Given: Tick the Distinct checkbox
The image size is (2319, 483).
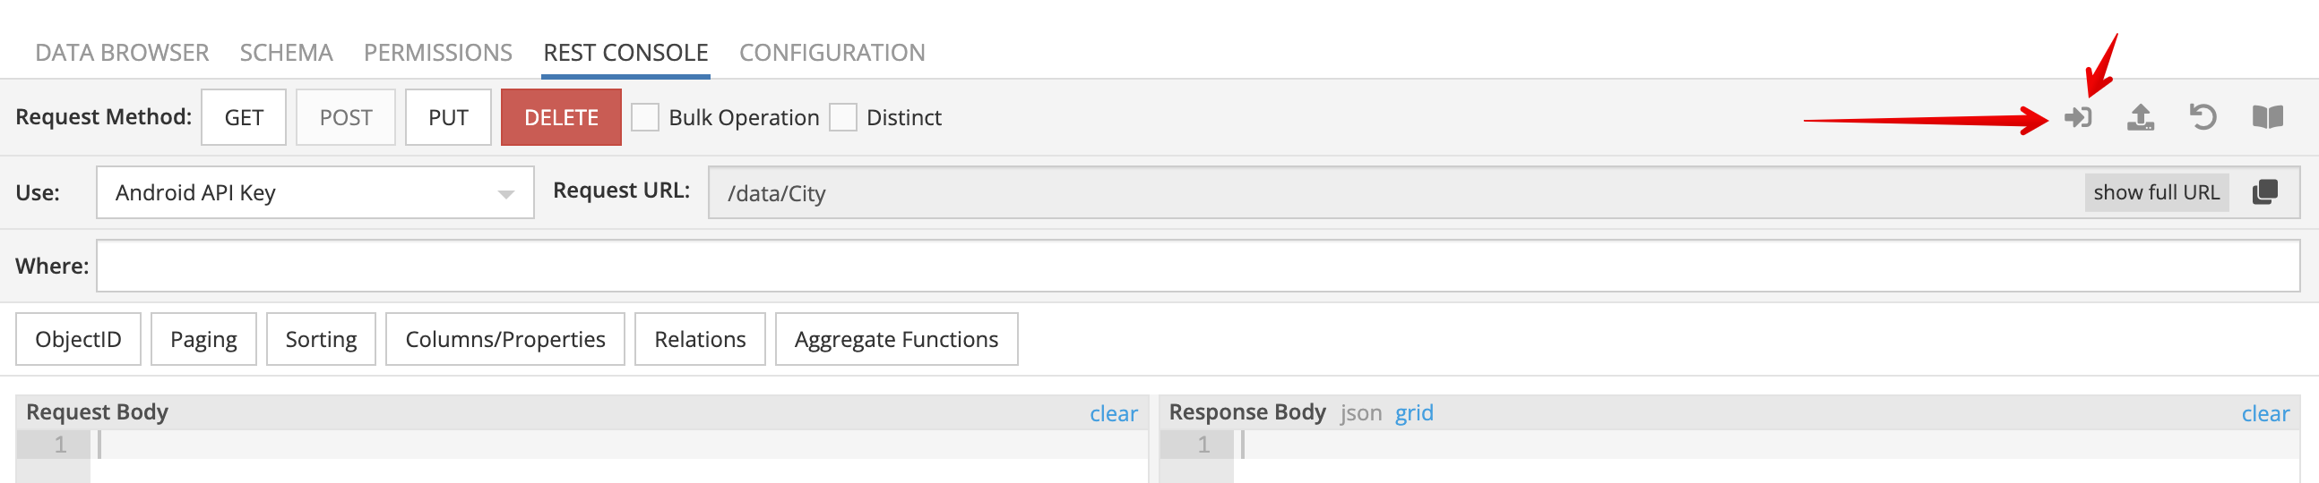Looking at the screenshot, I should tap(842, 118).
